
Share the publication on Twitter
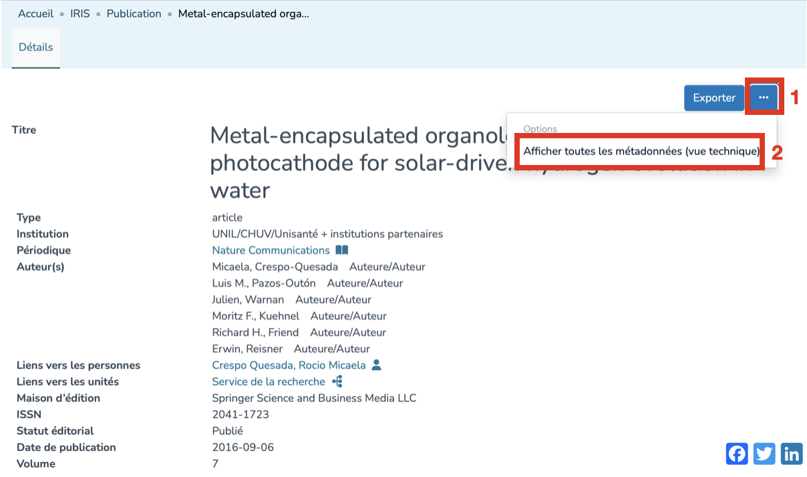tap(764, 454)
